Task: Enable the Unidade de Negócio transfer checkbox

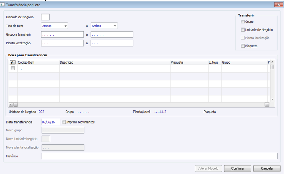Action: (x=243, y=29)
